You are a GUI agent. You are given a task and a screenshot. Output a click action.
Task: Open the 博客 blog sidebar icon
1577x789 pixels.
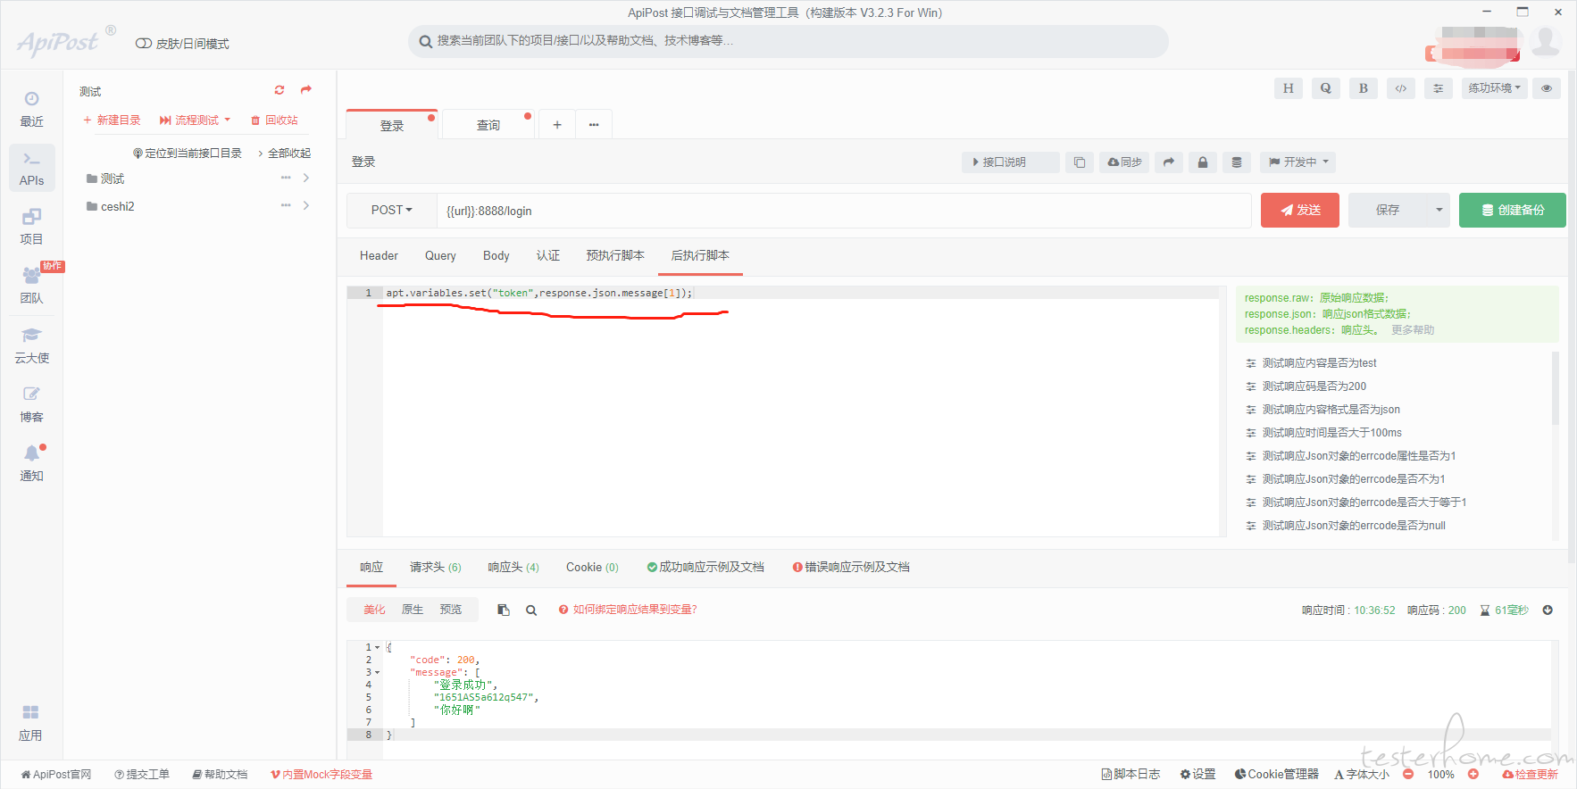(x=31, y=404)
